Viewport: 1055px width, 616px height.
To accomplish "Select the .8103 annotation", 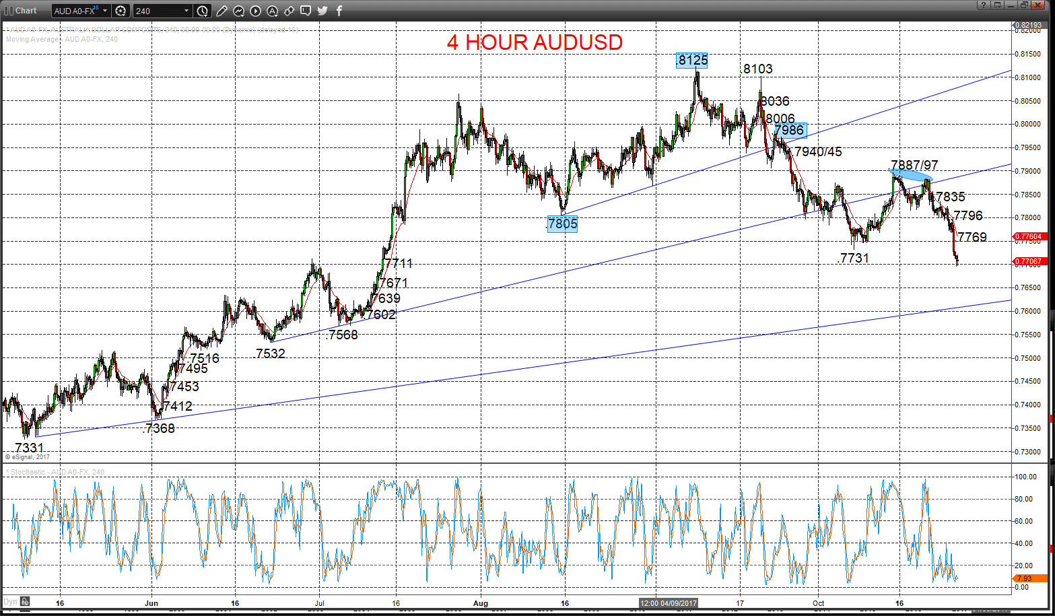I will pos(757,69).
